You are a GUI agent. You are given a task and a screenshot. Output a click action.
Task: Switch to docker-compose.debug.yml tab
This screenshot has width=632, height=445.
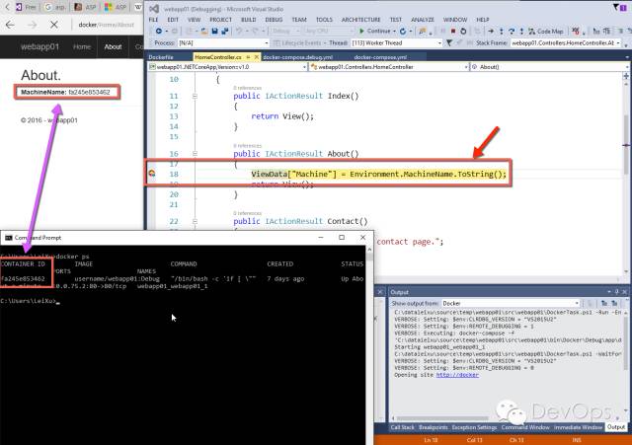pos(297,57)
